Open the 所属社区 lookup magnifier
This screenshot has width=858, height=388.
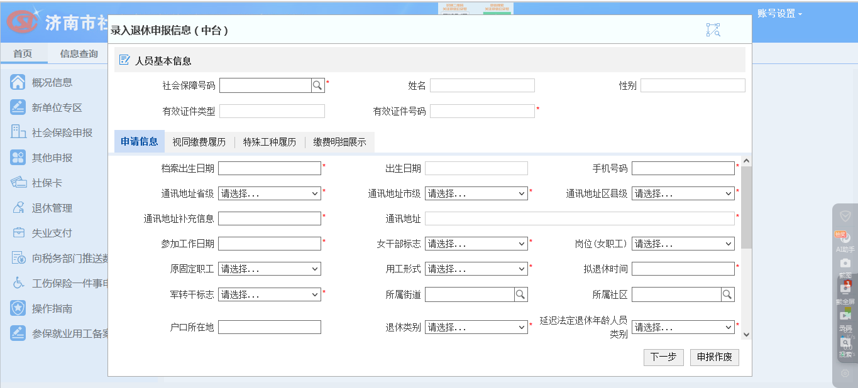(x=727, y=294)
